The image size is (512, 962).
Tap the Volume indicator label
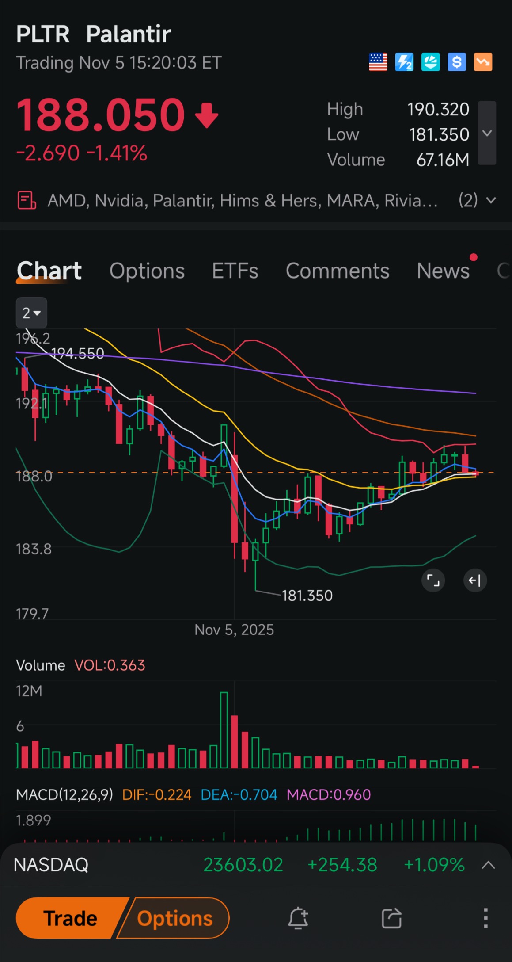click(41, 665)
